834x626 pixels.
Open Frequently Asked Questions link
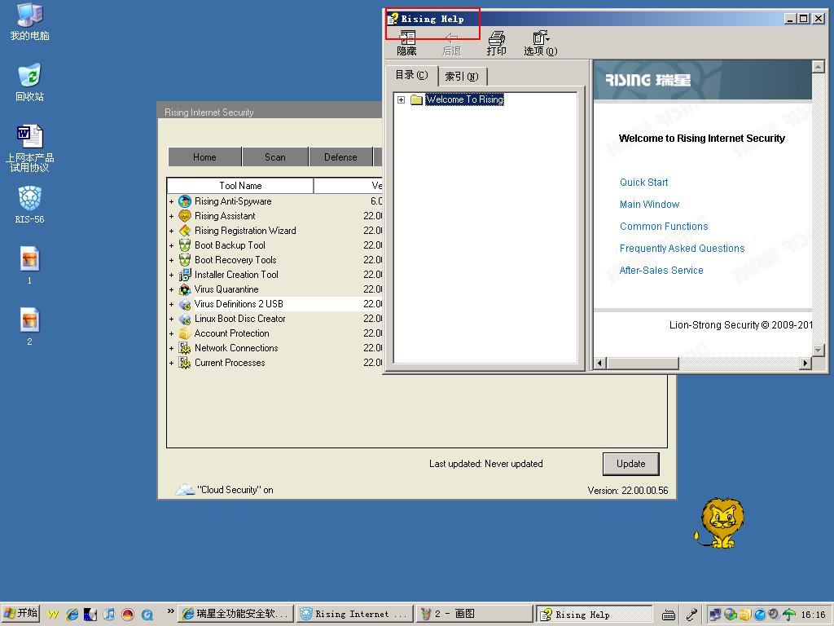tap(682, 248)
